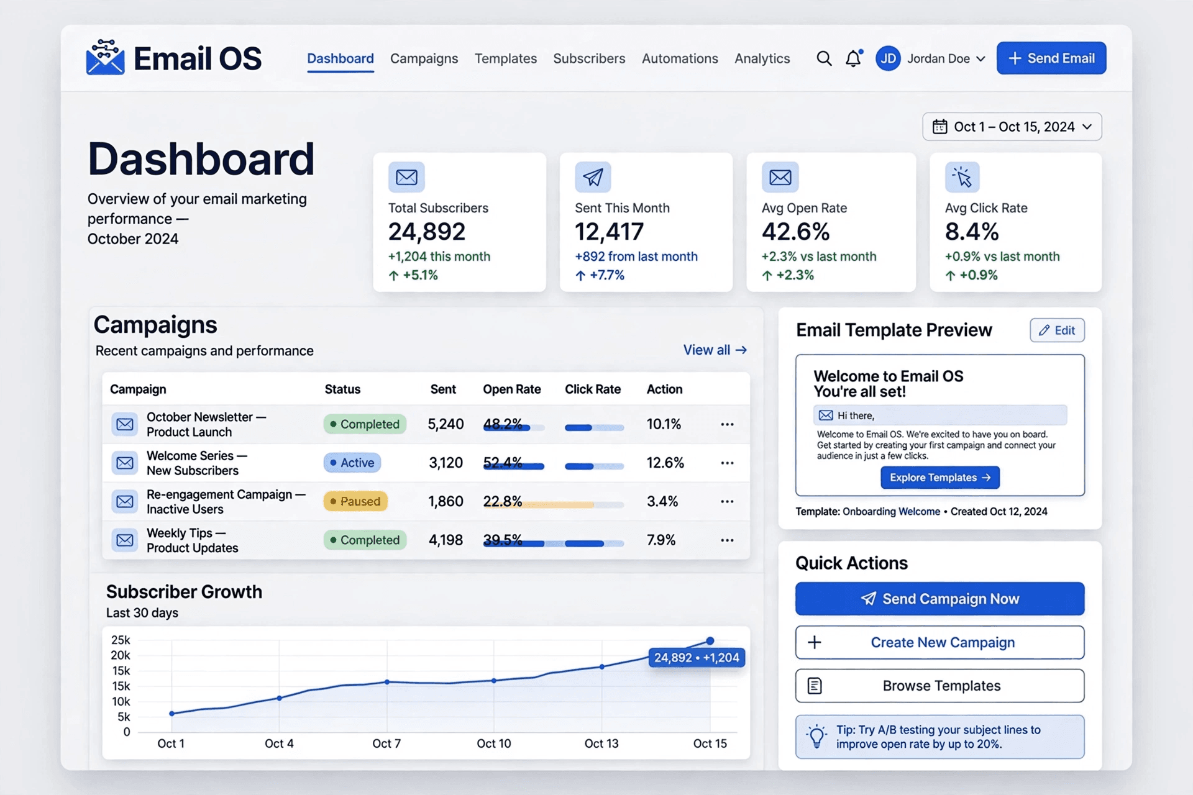The image size is (1193, 795).
Task: Click calendar icon in date range
Action: coord(939,127)
